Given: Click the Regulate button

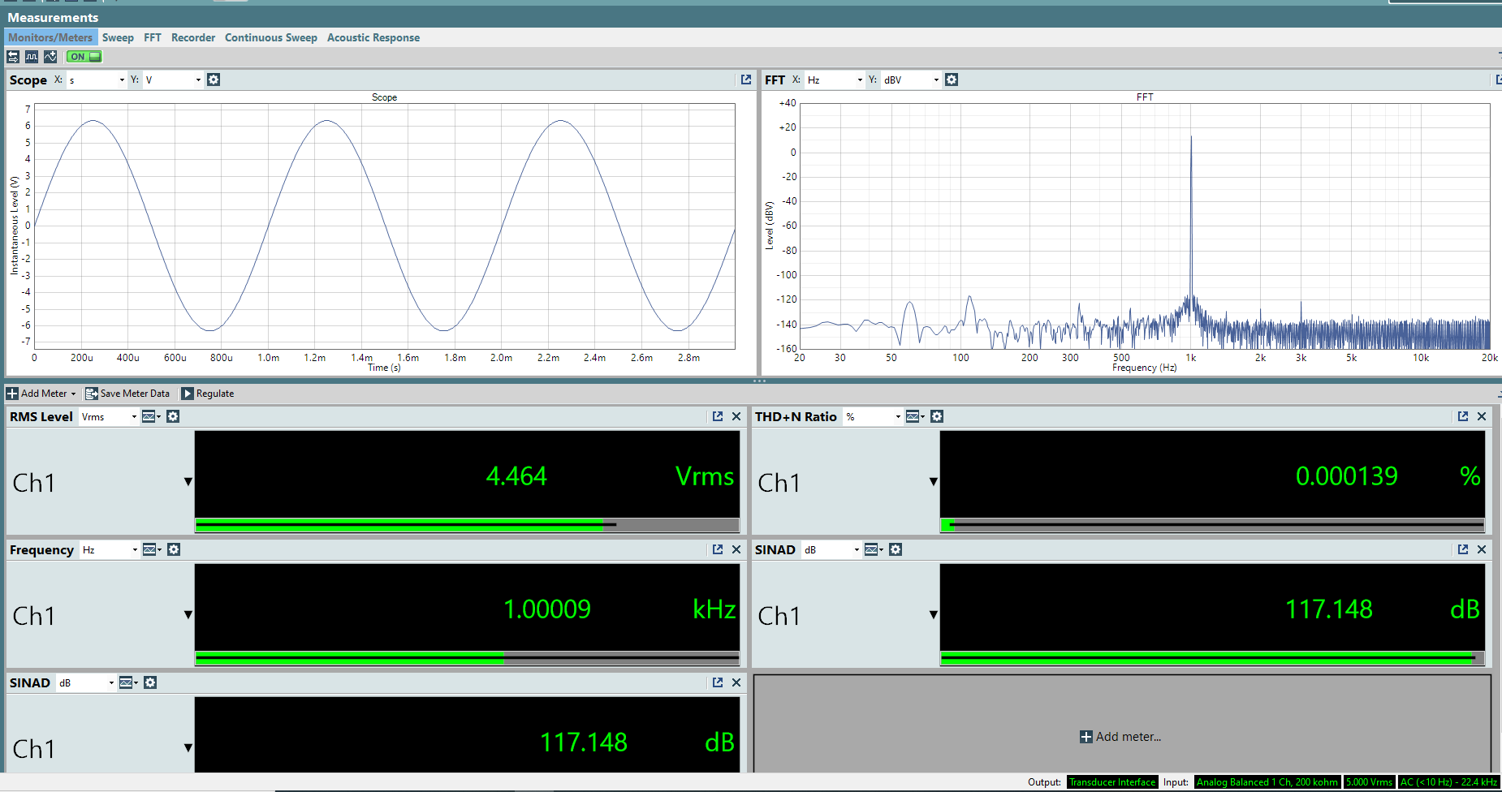Looking at the screenshot, I should click(208, 394).
